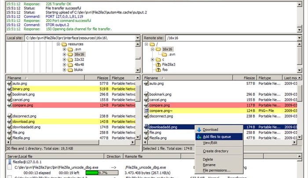Screen dimensions: 308x178
Task: Click the remote FileZilla3 unknown folder icon
Action: [x=158, y=65]
